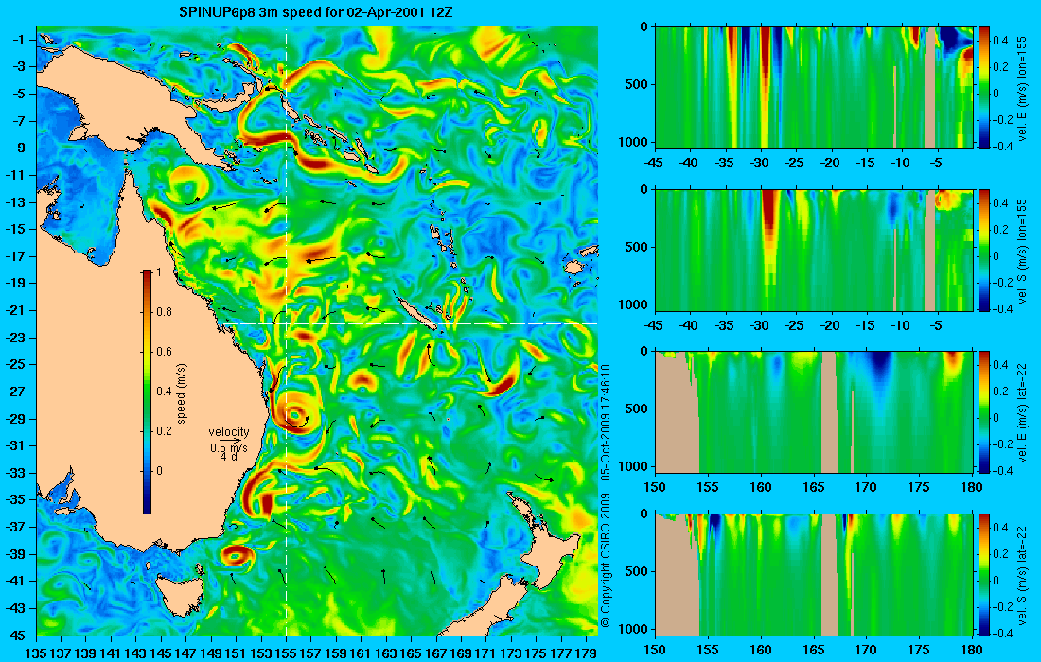Click the colorbar of vel. E lon=155 panel

coord(984,87)
